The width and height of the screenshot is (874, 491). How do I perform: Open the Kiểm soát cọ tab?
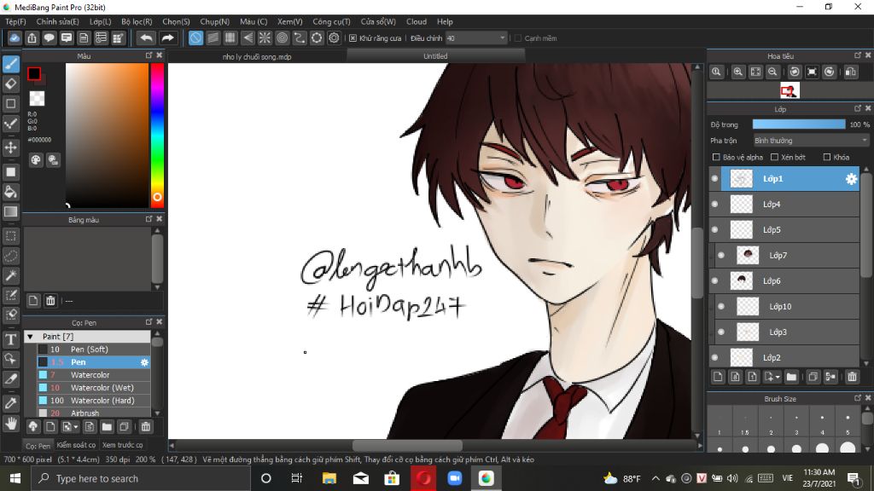coord(76,445)
